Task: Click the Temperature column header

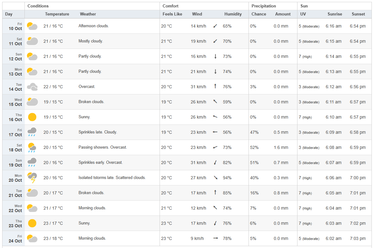Action: click(x=57, y=14)
